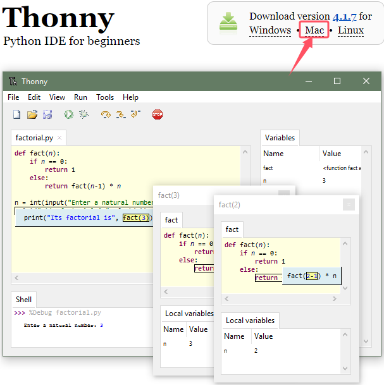Image resolution: width=384 pixels, height=385 pixels.
Task: Select variable 'n' row in Variables panel
Action: [x=311, y=181]
